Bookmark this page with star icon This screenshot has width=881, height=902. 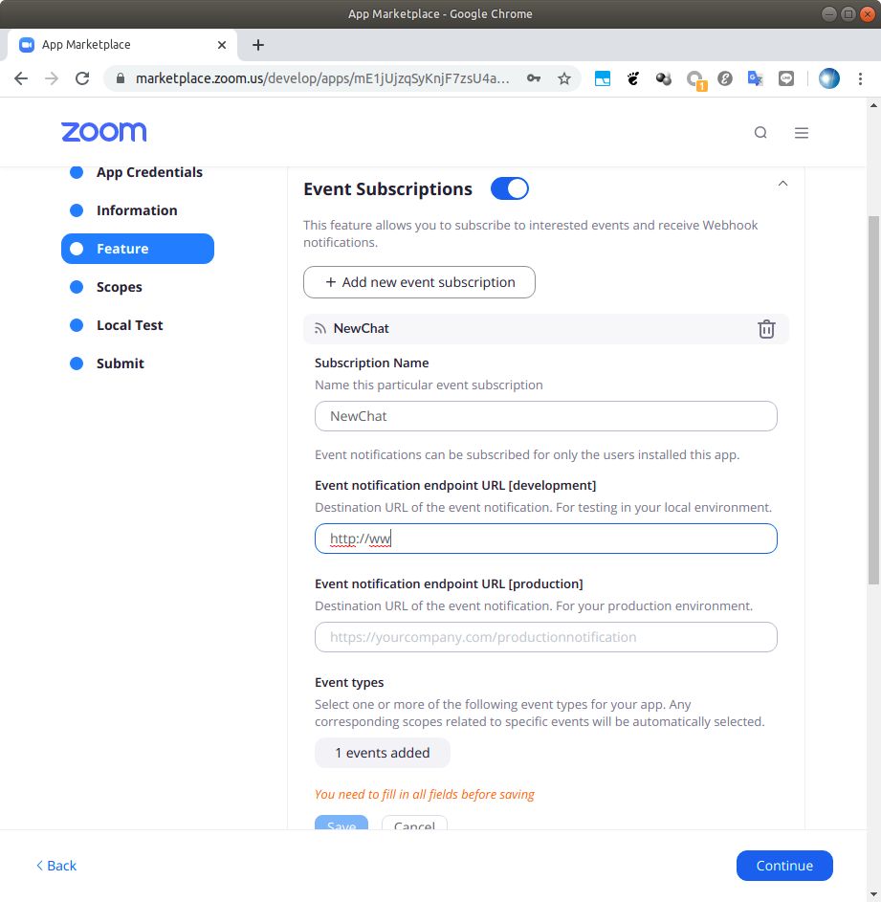click(x=564, y=78)
